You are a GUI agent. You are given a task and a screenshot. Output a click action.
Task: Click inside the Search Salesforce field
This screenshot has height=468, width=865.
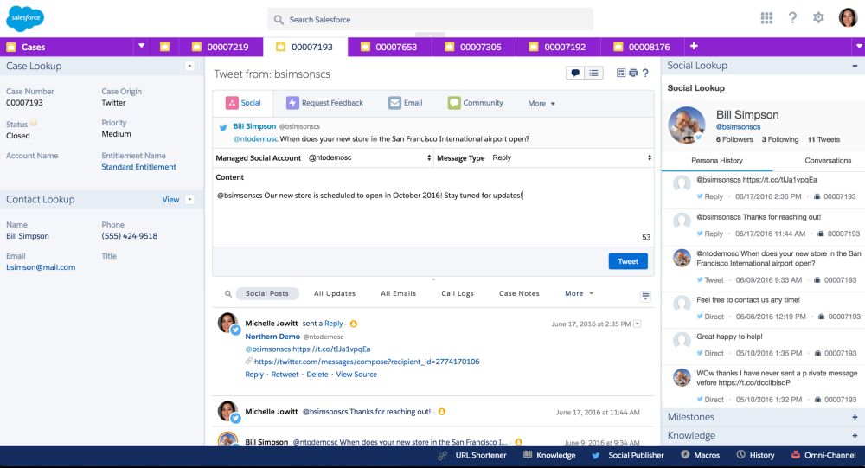coord(430,19)
